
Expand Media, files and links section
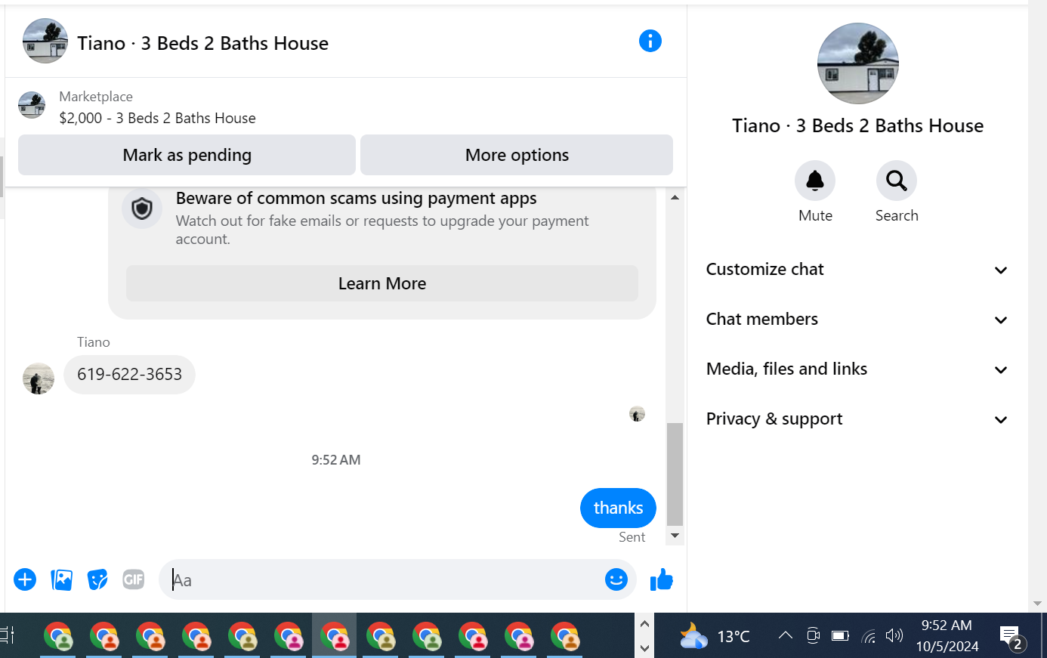click(x=857, y=369)
